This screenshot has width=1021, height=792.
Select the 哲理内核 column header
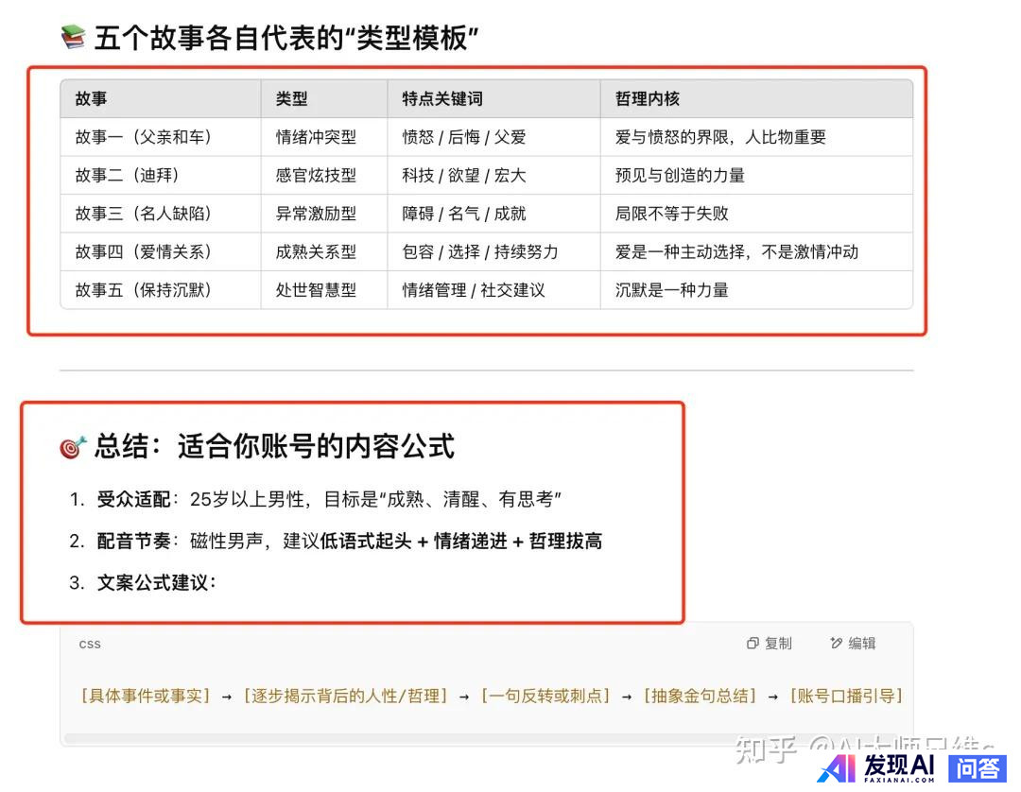[x=648, y=98]
